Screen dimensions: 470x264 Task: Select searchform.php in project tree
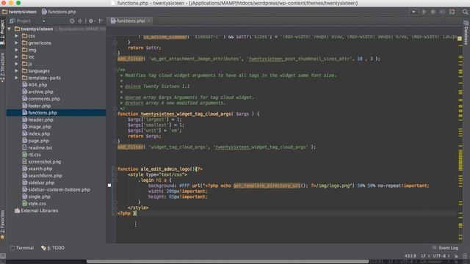click(43, 176)
